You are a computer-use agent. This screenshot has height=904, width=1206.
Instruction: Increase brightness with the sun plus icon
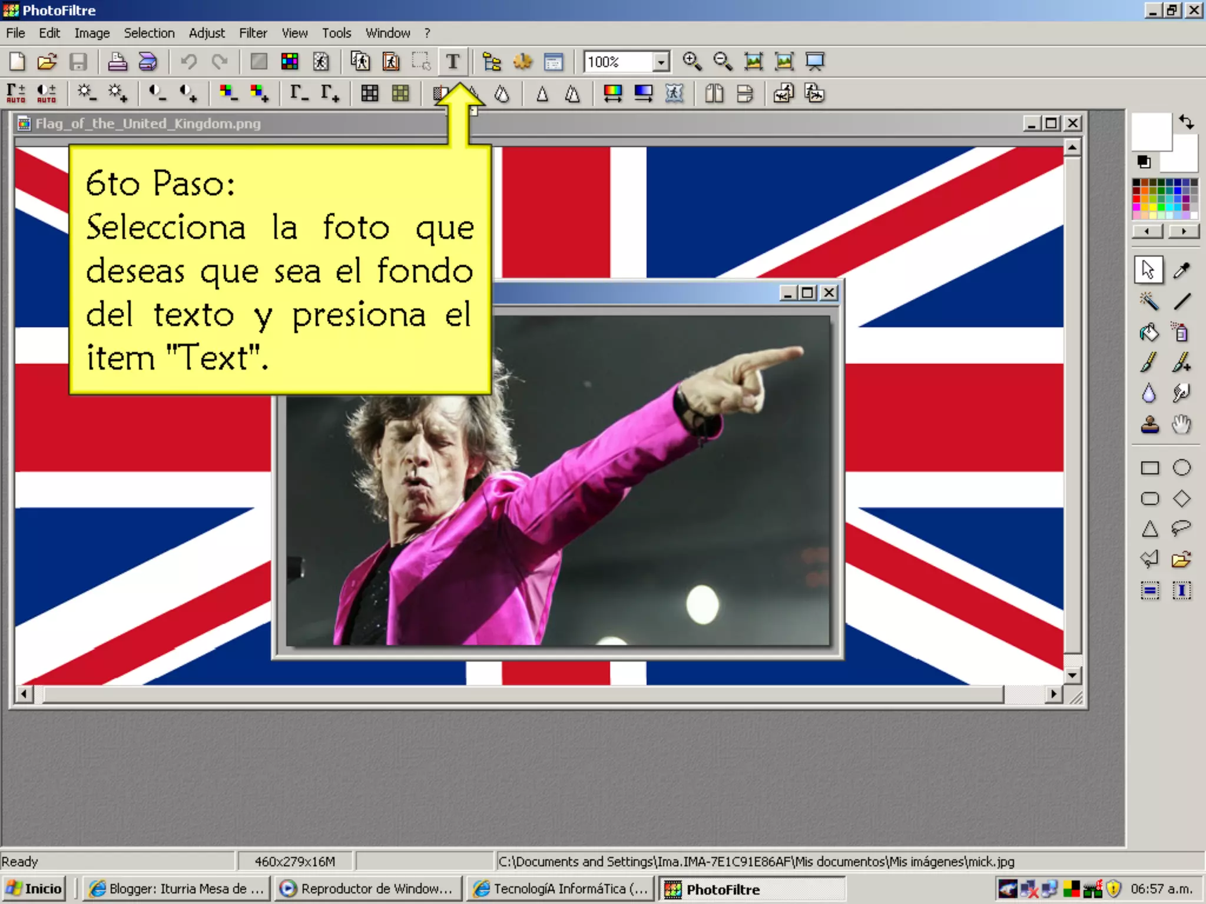pyautogui.click(x=117, y=93)
